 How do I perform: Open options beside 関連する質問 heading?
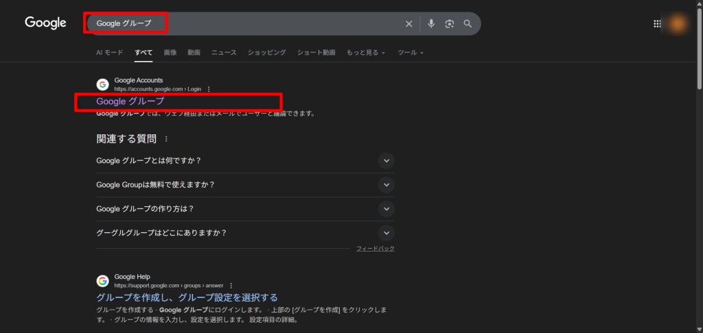pos(166,139)
